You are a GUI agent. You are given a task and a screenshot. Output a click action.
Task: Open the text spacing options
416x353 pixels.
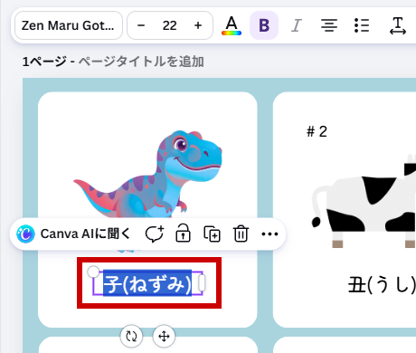pyautogui.click(x=398, y=25)
